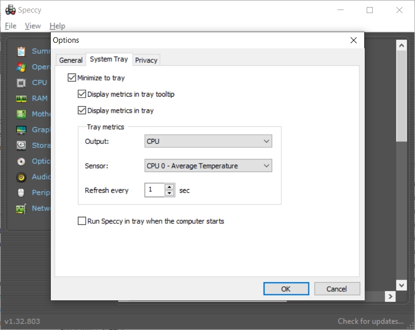Minimize the Speccy window
The image size is (415, 330).
tap(341, 10)
